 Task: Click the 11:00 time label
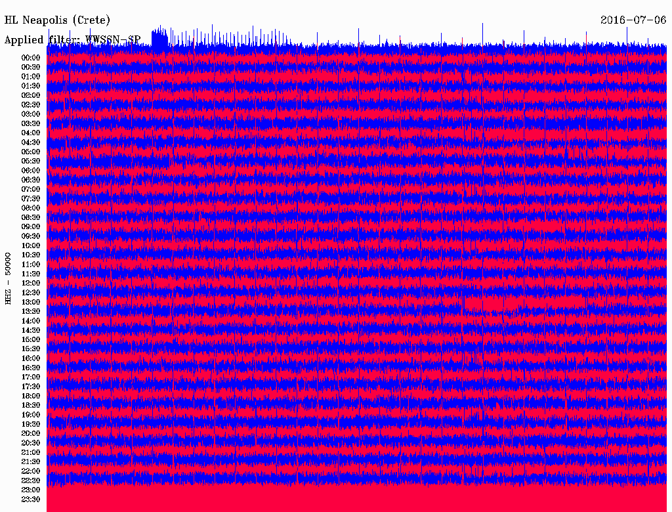[31, 265]
